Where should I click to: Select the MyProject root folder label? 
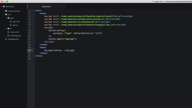pos(10,7)
